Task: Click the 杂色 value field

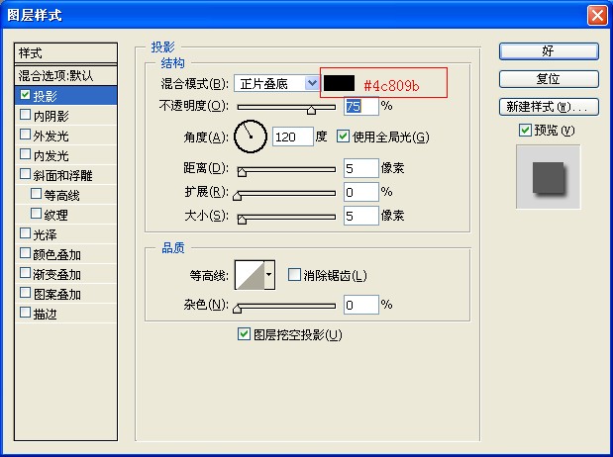Action: pyautogui.click(x=361, y=305)
